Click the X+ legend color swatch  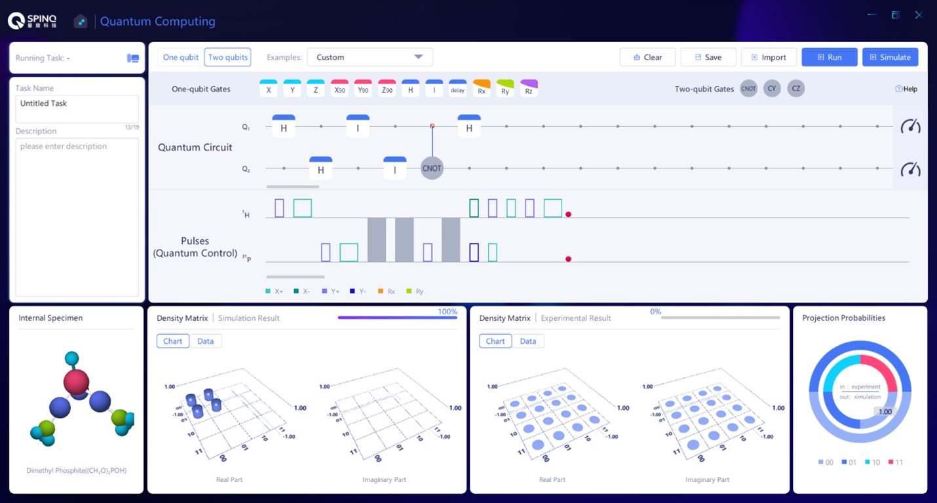[x=268, y=291]
